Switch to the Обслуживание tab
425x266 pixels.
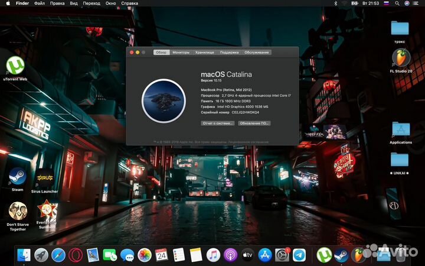(256, 53)
